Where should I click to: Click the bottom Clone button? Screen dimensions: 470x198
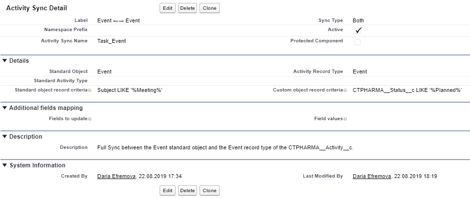[x=209, y=190]
